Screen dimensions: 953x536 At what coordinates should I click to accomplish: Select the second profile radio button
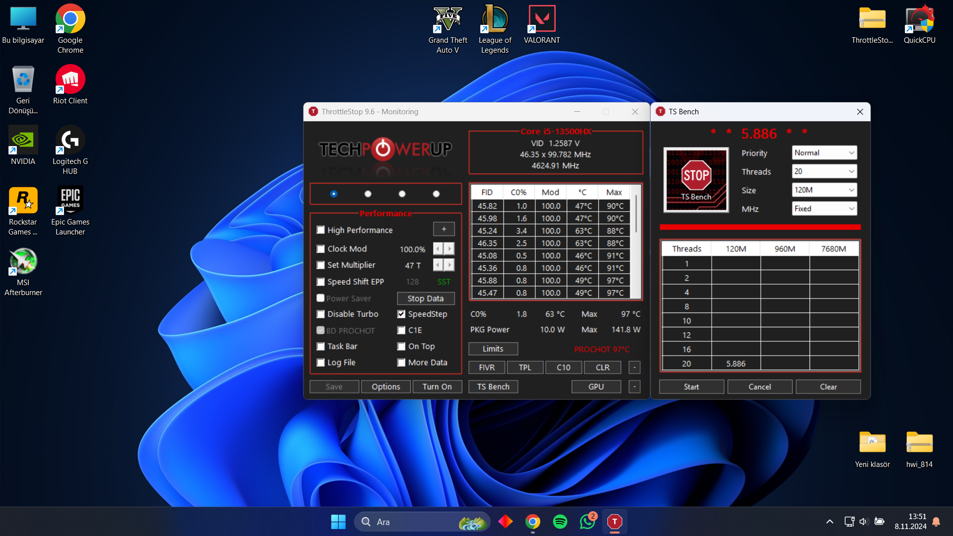(x=368, y=194)
